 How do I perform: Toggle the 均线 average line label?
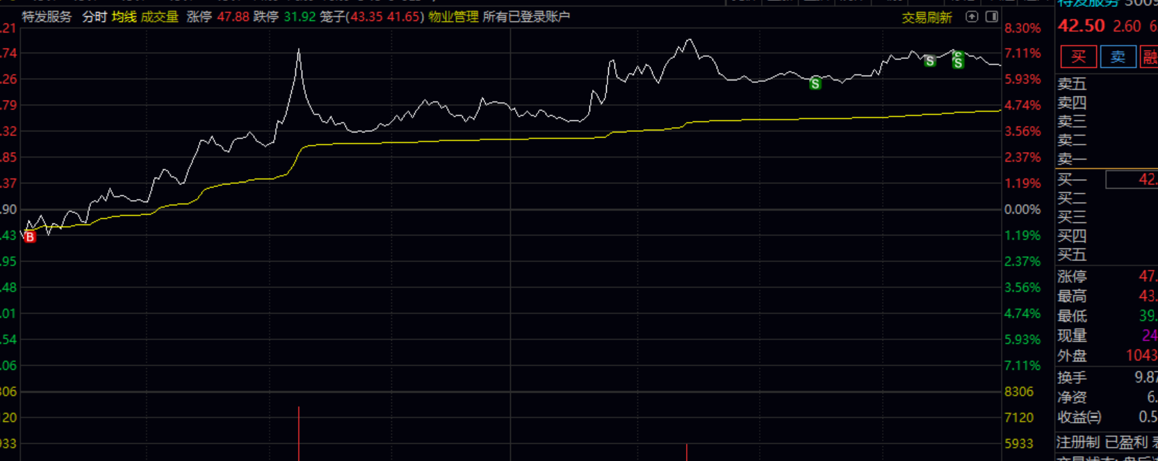(124, 17)
